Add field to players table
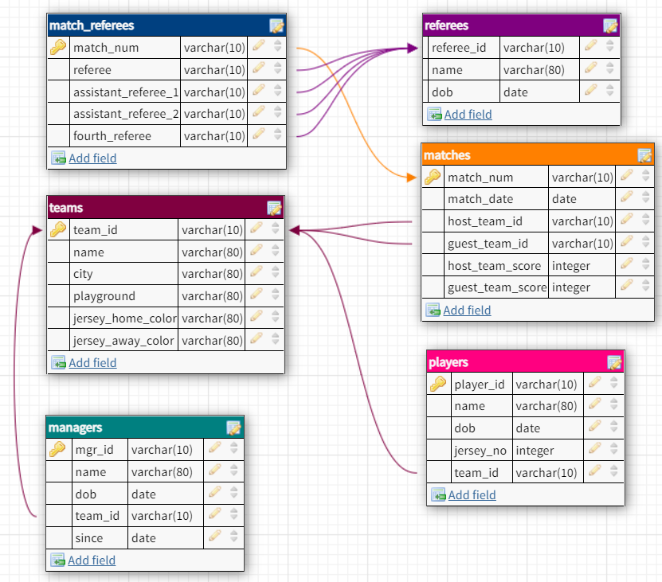662x582 pixels. click(x=472, y=495)
